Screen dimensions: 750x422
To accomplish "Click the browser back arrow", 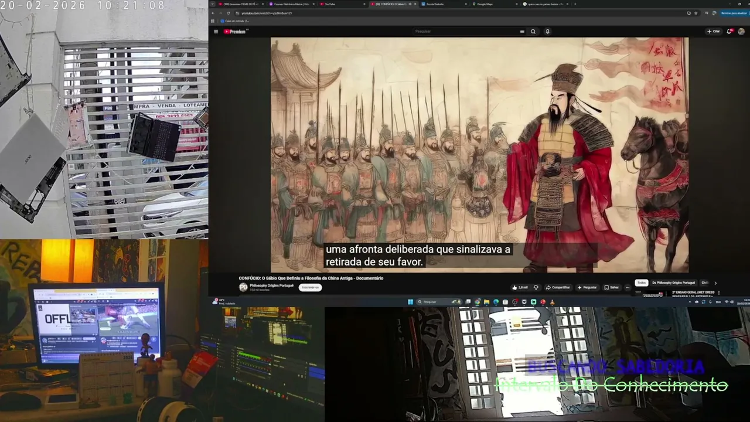I will [x=214, y=13].
